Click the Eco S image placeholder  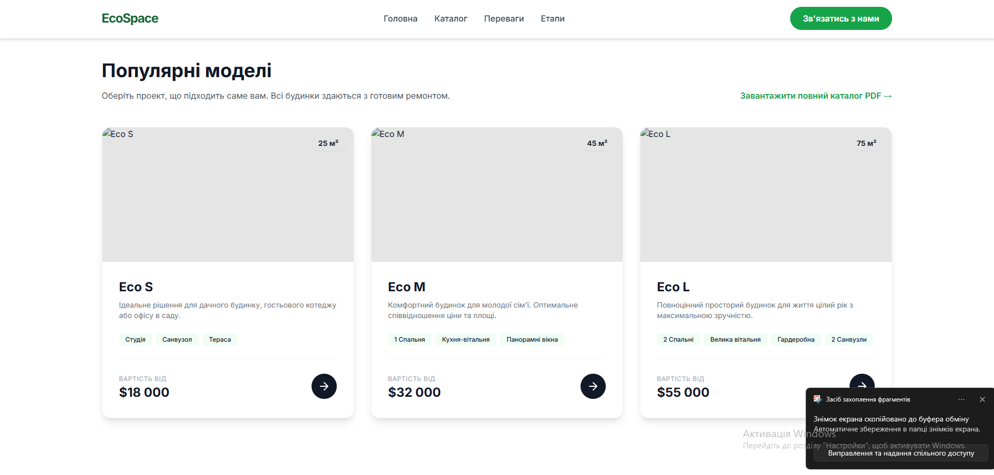click(x=228, y=195)
